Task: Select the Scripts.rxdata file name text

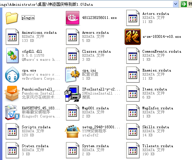Action: coord(36,127)
